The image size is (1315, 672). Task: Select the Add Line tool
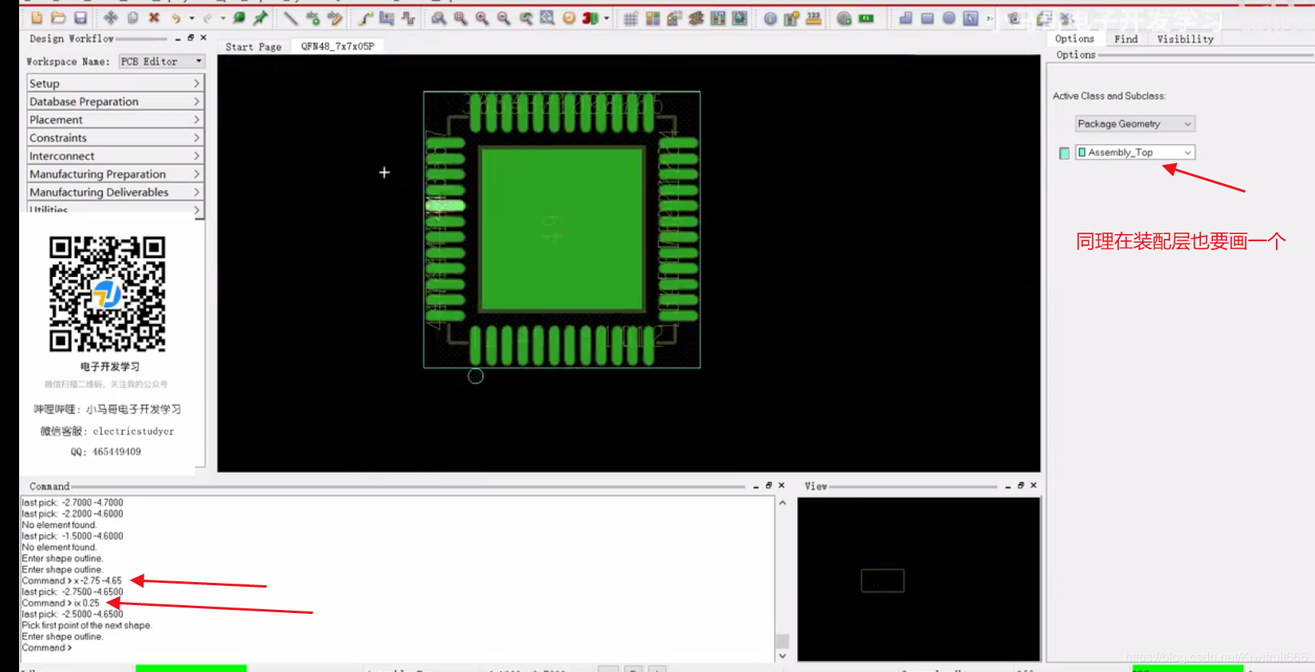pyautogui.click(x=291, y=18)
